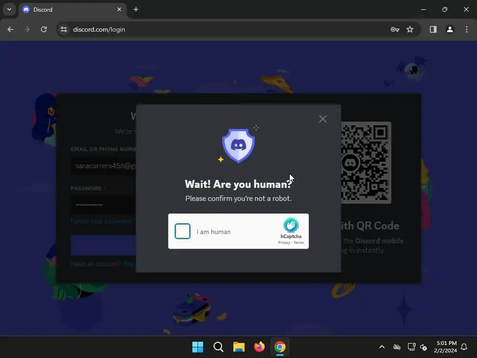Viewport: 477px width, 358px height.
Task: Click the OneDrive cloud tray icon
Action: click(397, 347)
